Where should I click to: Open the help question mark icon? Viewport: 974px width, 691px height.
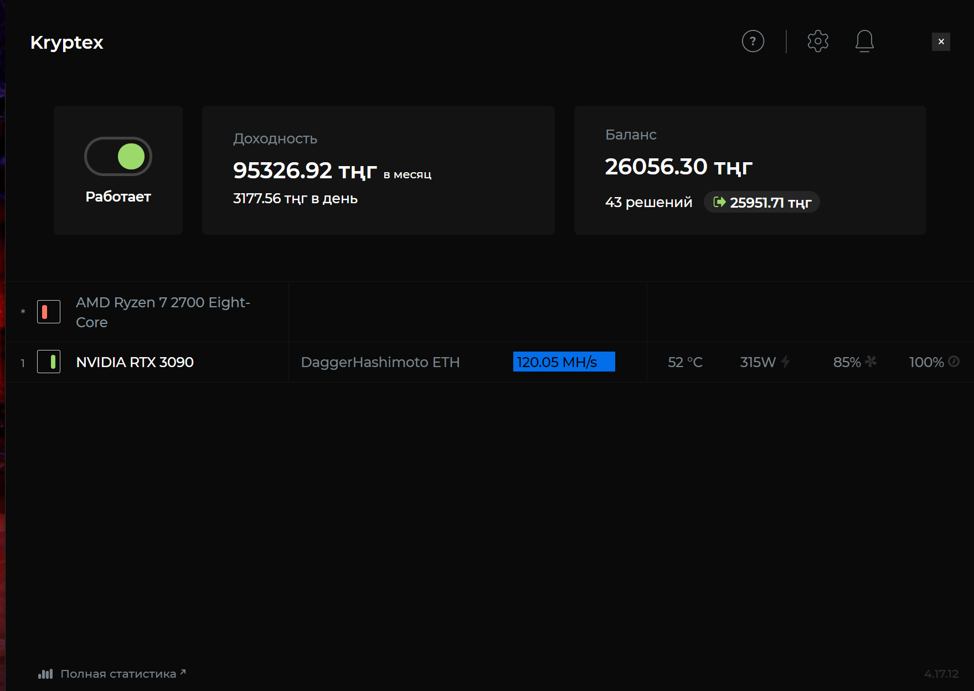point(753,42)
